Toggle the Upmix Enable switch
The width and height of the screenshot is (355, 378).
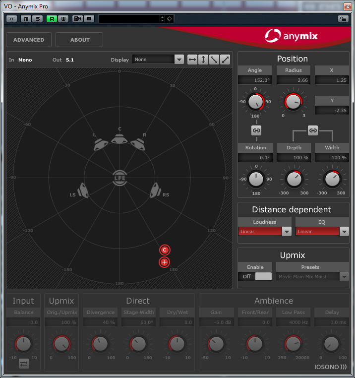pos(255,276)
